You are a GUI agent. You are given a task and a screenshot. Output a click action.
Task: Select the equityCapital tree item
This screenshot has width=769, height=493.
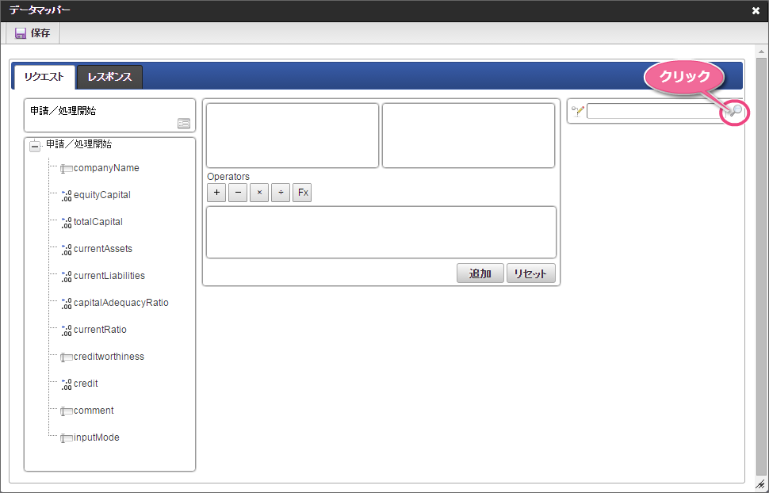102,195
